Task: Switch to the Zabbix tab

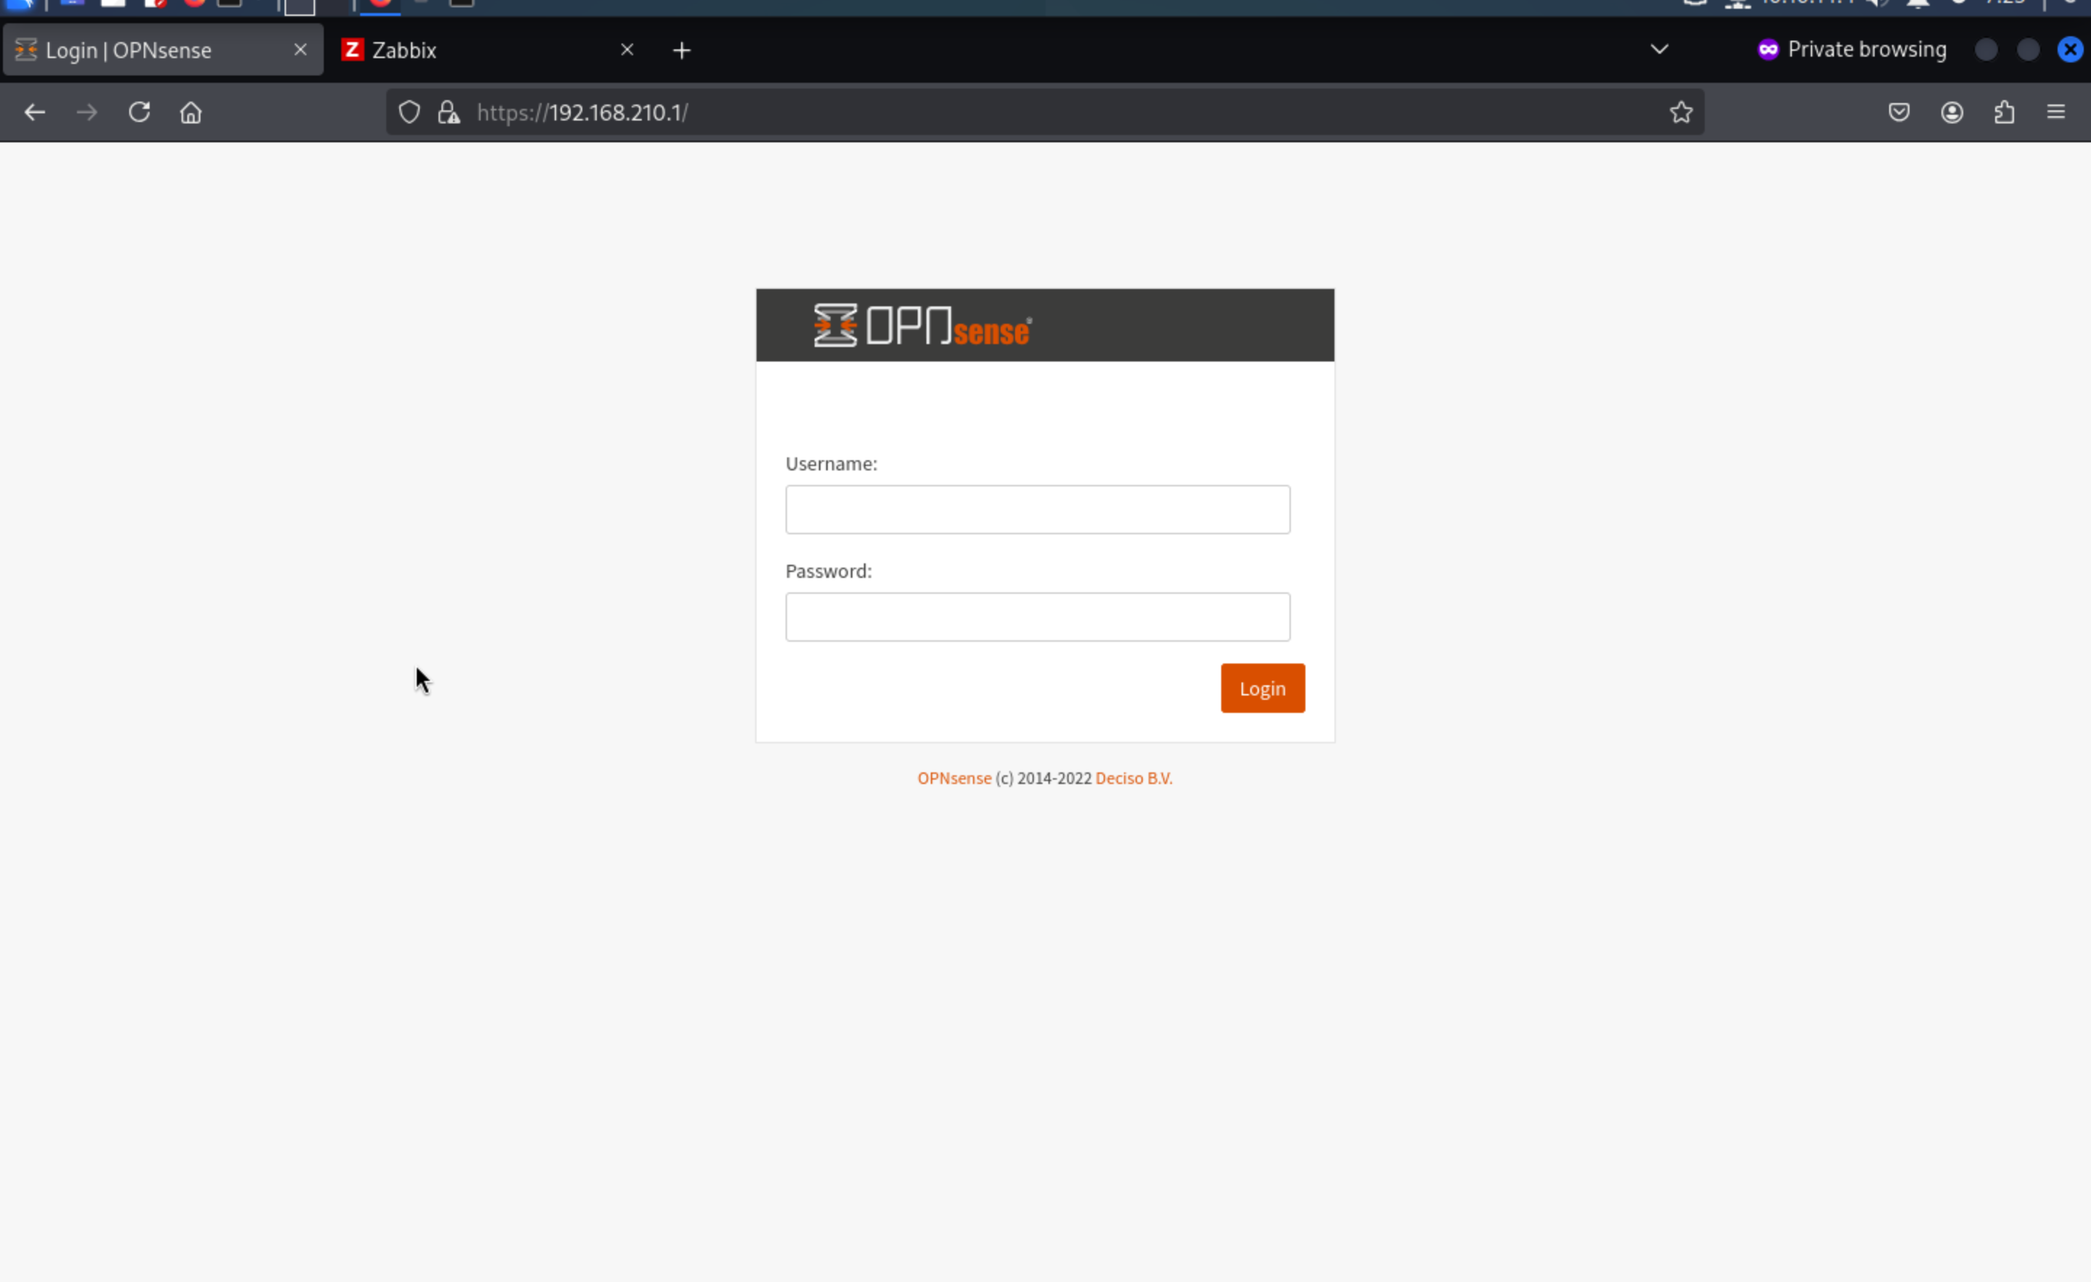Action: tap(476, 50)
